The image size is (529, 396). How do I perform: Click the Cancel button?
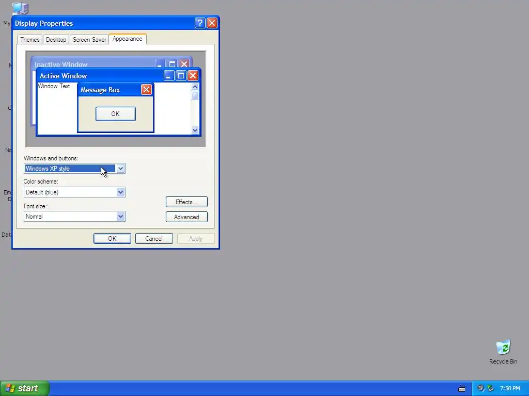(x=154, y=238)
